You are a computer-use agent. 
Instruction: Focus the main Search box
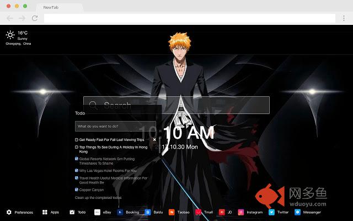tap(176, 105)
